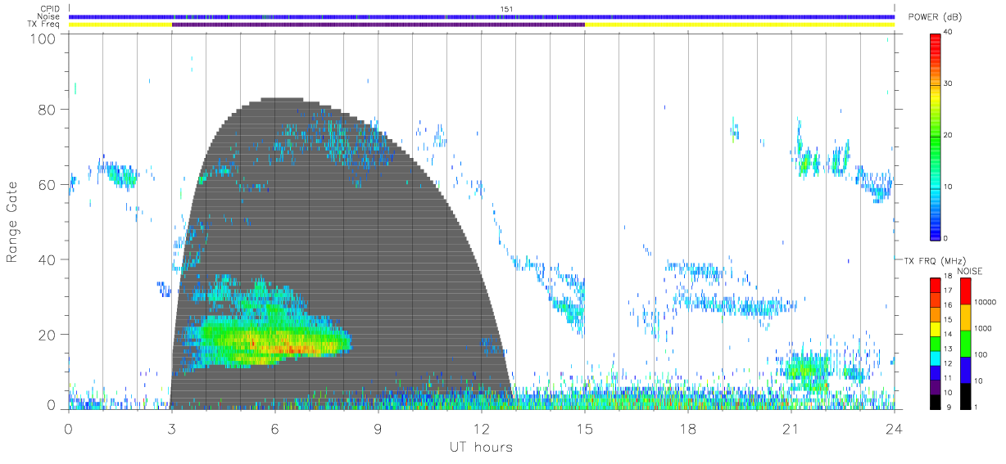
Task: Click the black 9–10 MHz TX FRQ swatch
Action: click(x=935, y=400)
